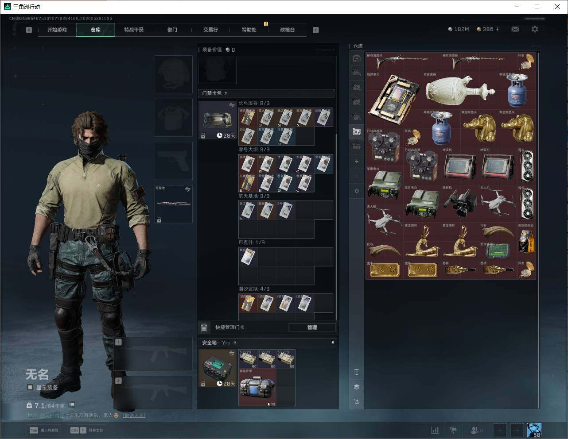Select the pistol sidearm slot
Viewport: 568px width, 439px height.
click(174, 161)
